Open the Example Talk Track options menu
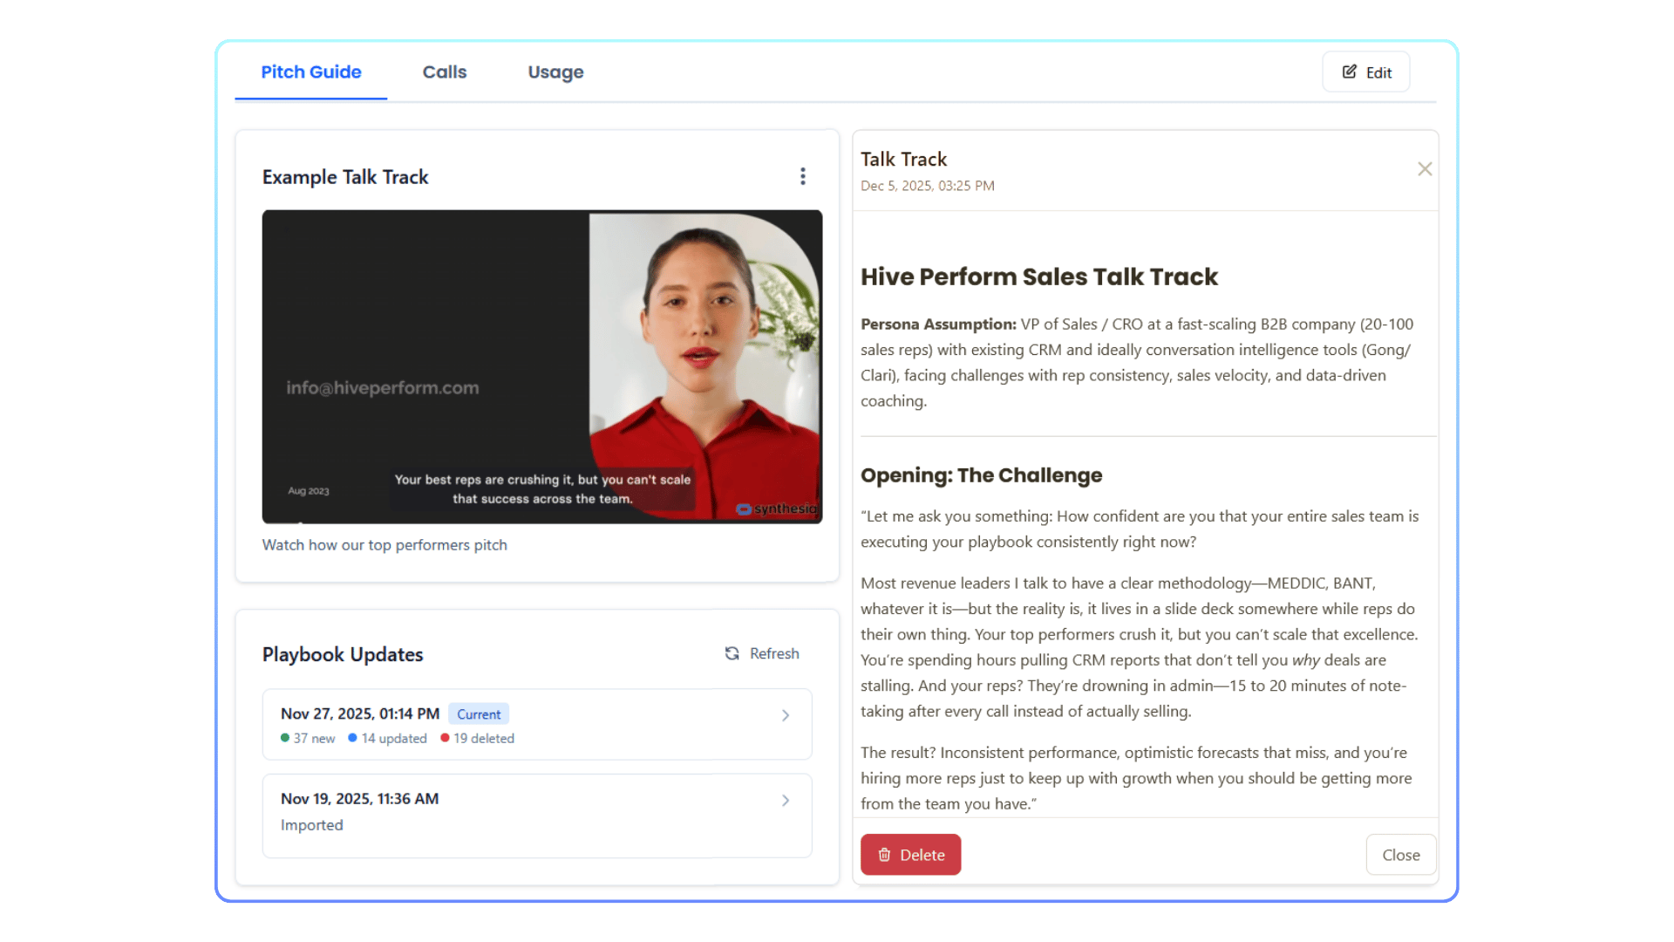Image resolution: width=1674 pixels, height=942 pixels. pos(803,176)
